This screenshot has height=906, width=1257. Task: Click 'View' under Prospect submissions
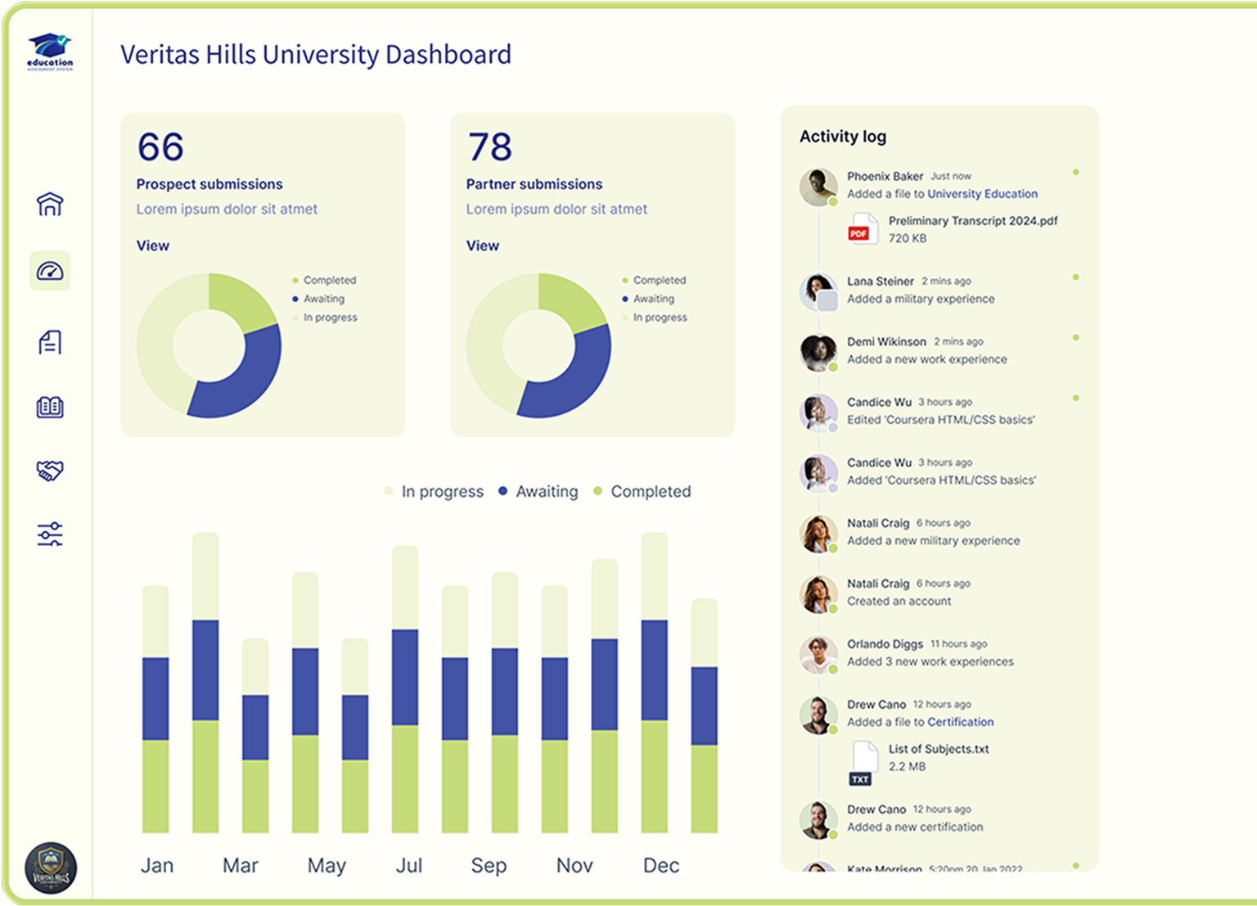pos(152,246)
